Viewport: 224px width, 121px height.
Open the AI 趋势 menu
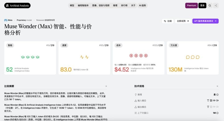(142, 5)
